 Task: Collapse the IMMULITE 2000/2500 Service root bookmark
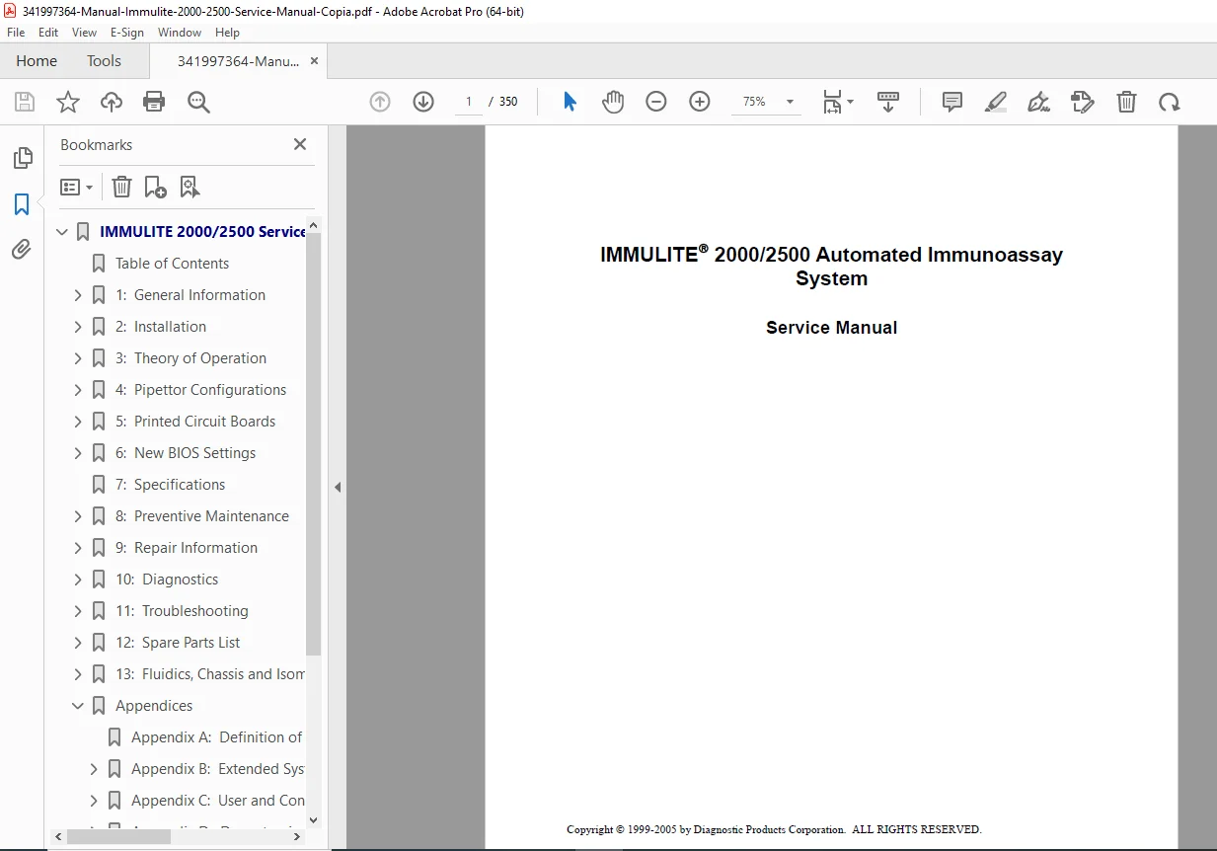pyautogui.click(x=63, y=232)
